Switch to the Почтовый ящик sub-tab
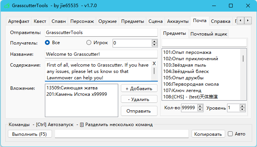The width and height of the screenshot is (257, 147). [x=209, y=34]
